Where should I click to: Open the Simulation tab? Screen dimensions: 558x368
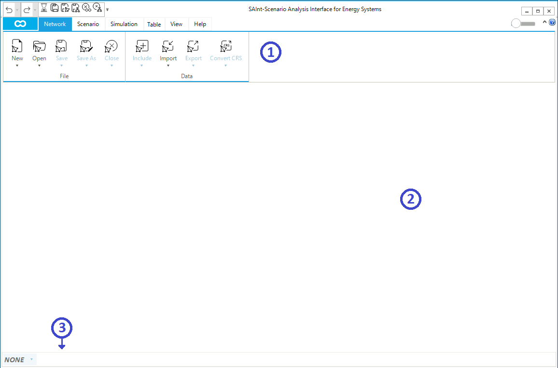point(124,24)
